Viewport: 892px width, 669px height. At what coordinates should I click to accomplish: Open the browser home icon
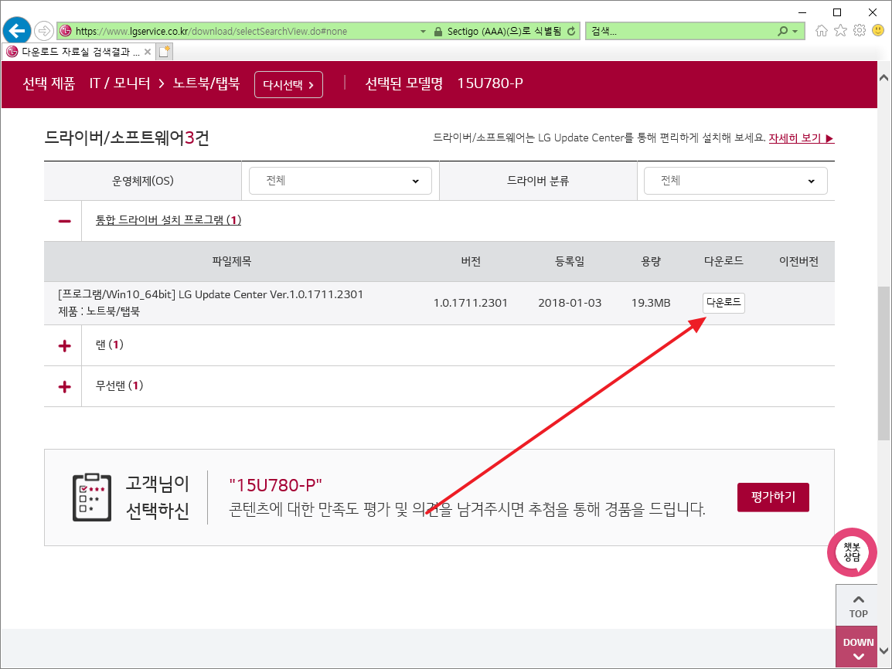(x=821, y=31)
